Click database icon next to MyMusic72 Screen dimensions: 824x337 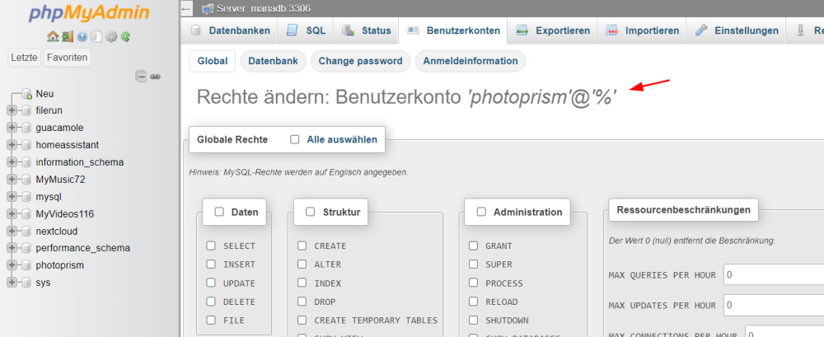click(x=27, y=180)
